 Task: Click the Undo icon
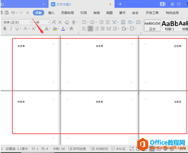pos(13,12)
